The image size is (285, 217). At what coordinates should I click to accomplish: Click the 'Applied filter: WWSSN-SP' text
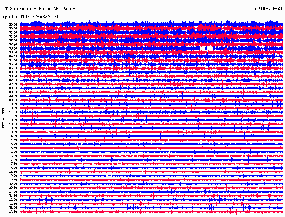(31, 17)
